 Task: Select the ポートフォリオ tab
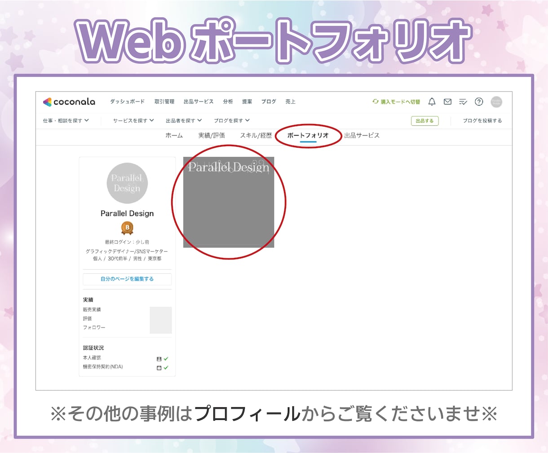click(308, 136)
